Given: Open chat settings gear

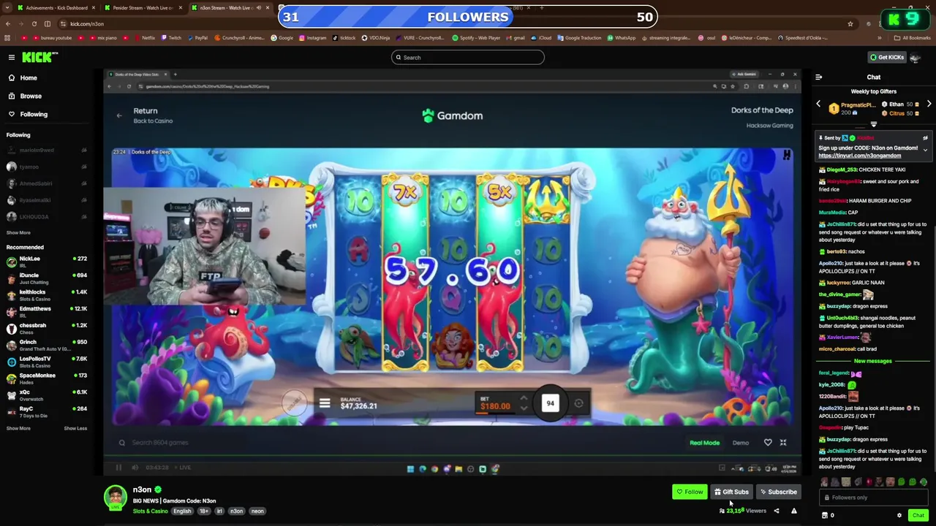Looking at the screenshot, I should [899, 515].
